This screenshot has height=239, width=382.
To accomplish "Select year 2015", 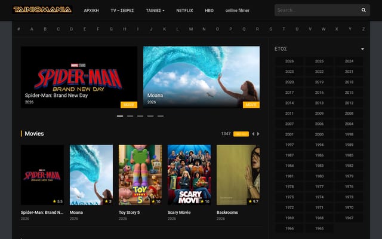I will pos(349,93).
